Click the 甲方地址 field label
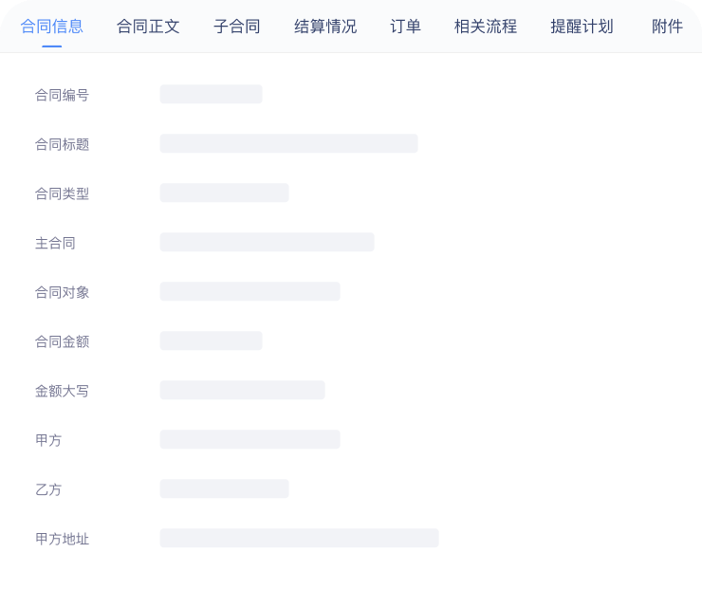Viewport: 702px width, 607px height. coord(62,539)
